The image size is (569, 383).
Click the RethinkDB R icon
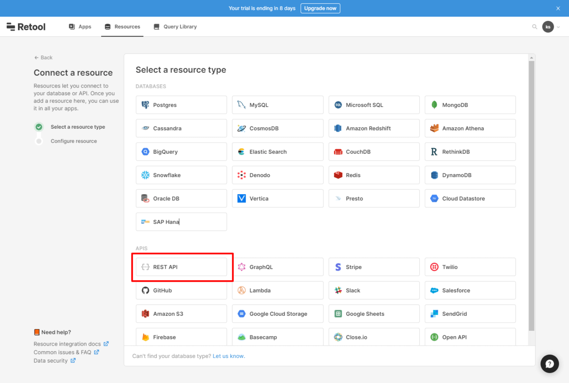point(434,152)
